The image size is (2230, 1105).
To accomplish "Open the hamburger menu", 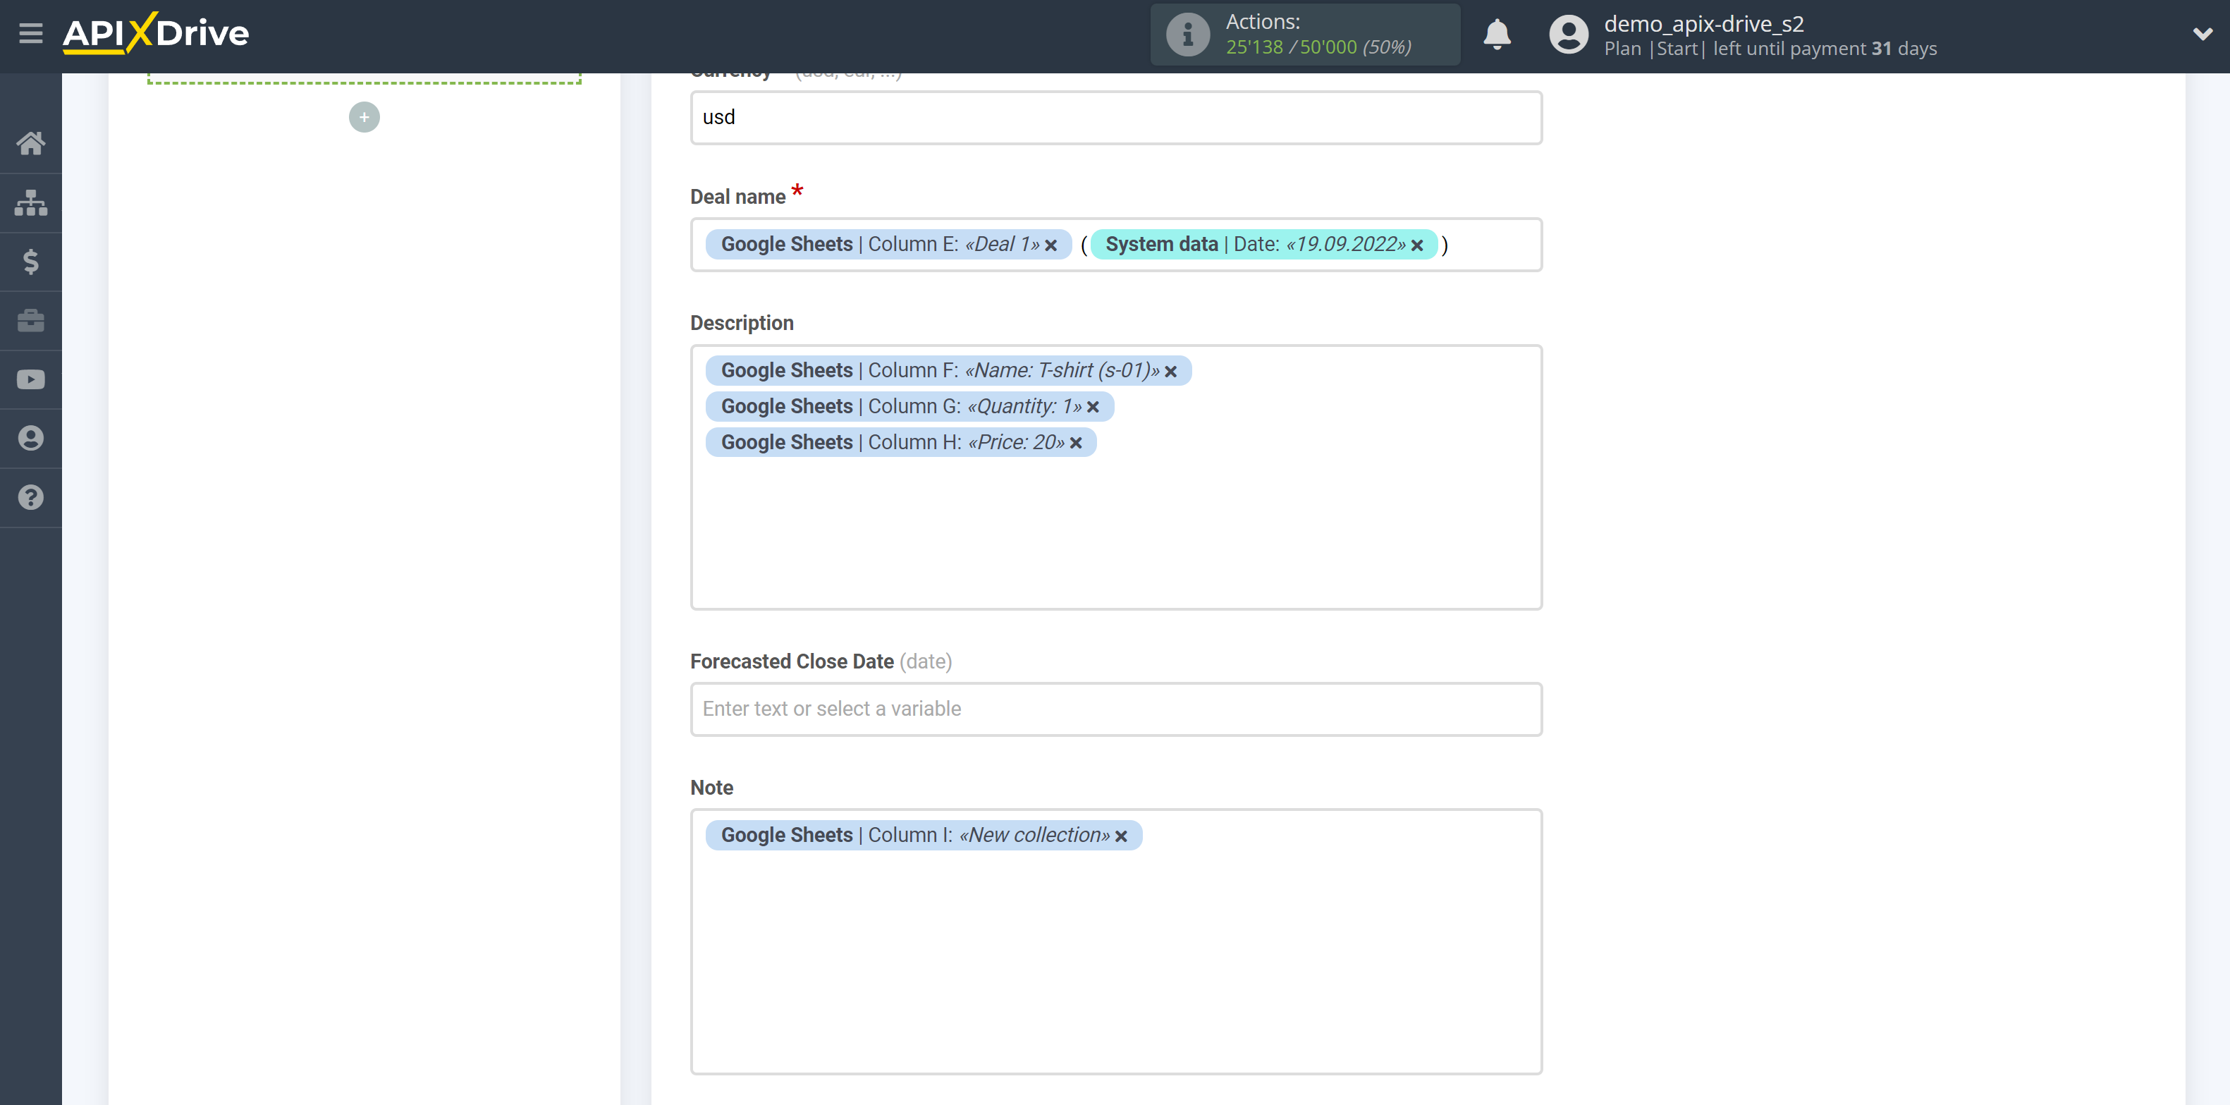I will pos(30,34).
